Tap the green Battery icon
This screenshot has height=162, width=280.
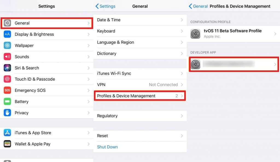click(7, 102)
